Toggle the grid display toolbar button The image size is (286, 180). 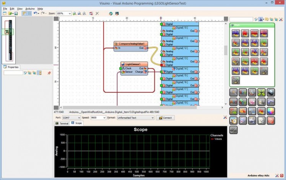click(x=29, y=13)
